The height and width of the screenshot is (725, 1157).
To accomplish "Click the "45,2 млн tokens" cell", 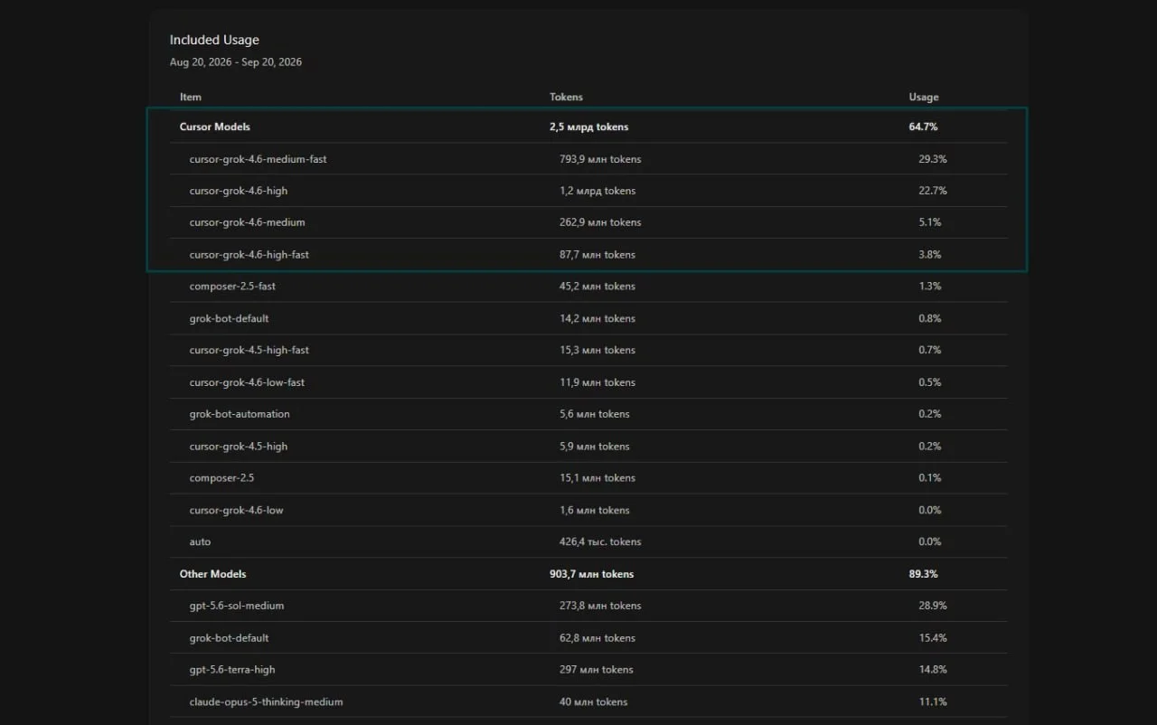I will [597, 287].
